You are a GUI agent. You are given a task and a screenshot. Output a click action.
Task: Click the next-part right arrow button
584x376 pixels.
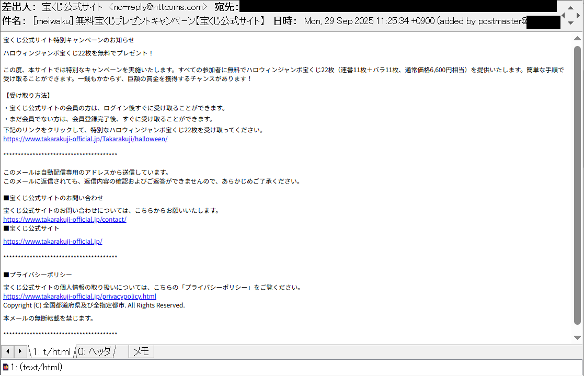point(20,351)
